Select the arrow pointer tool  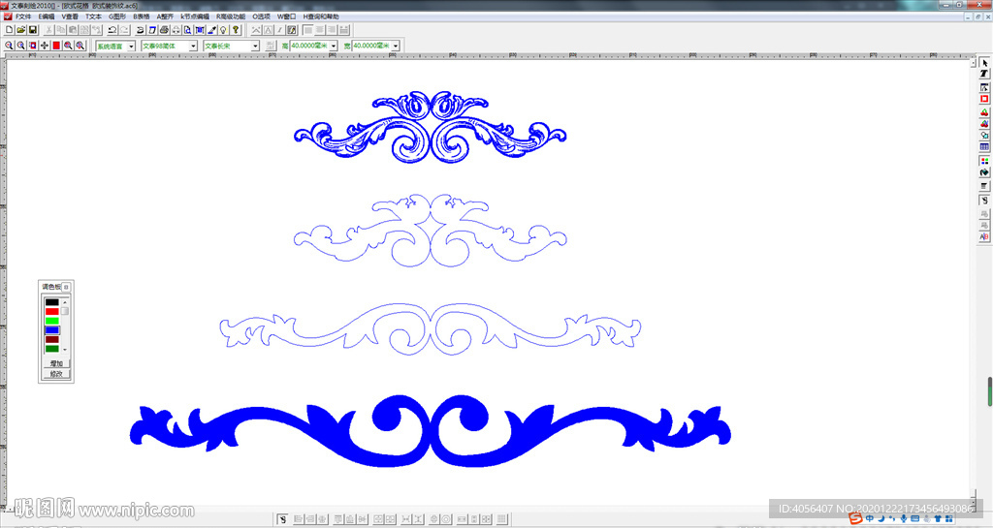pos(984,63)
